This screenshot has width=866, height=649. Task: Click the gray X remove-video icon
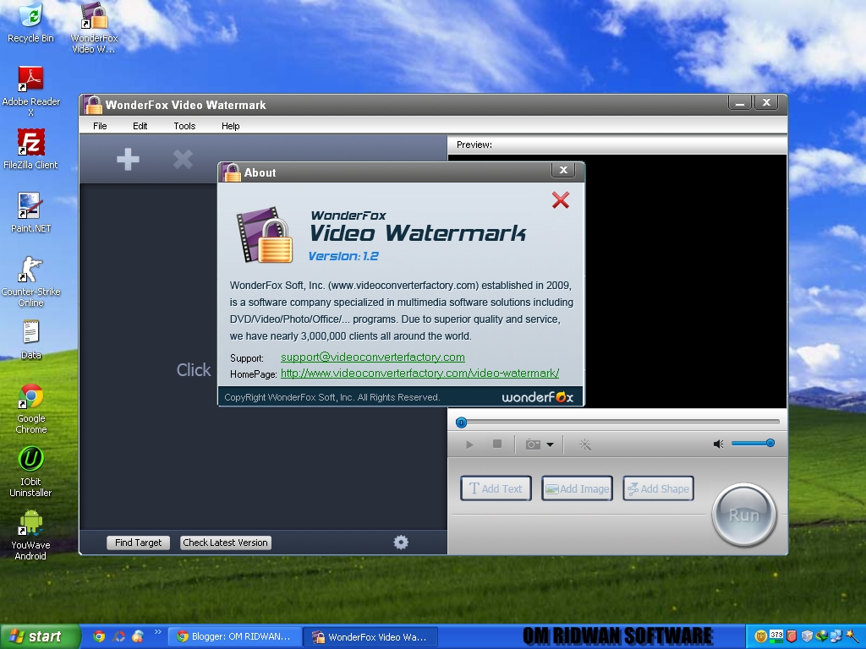tap(183, 160)
